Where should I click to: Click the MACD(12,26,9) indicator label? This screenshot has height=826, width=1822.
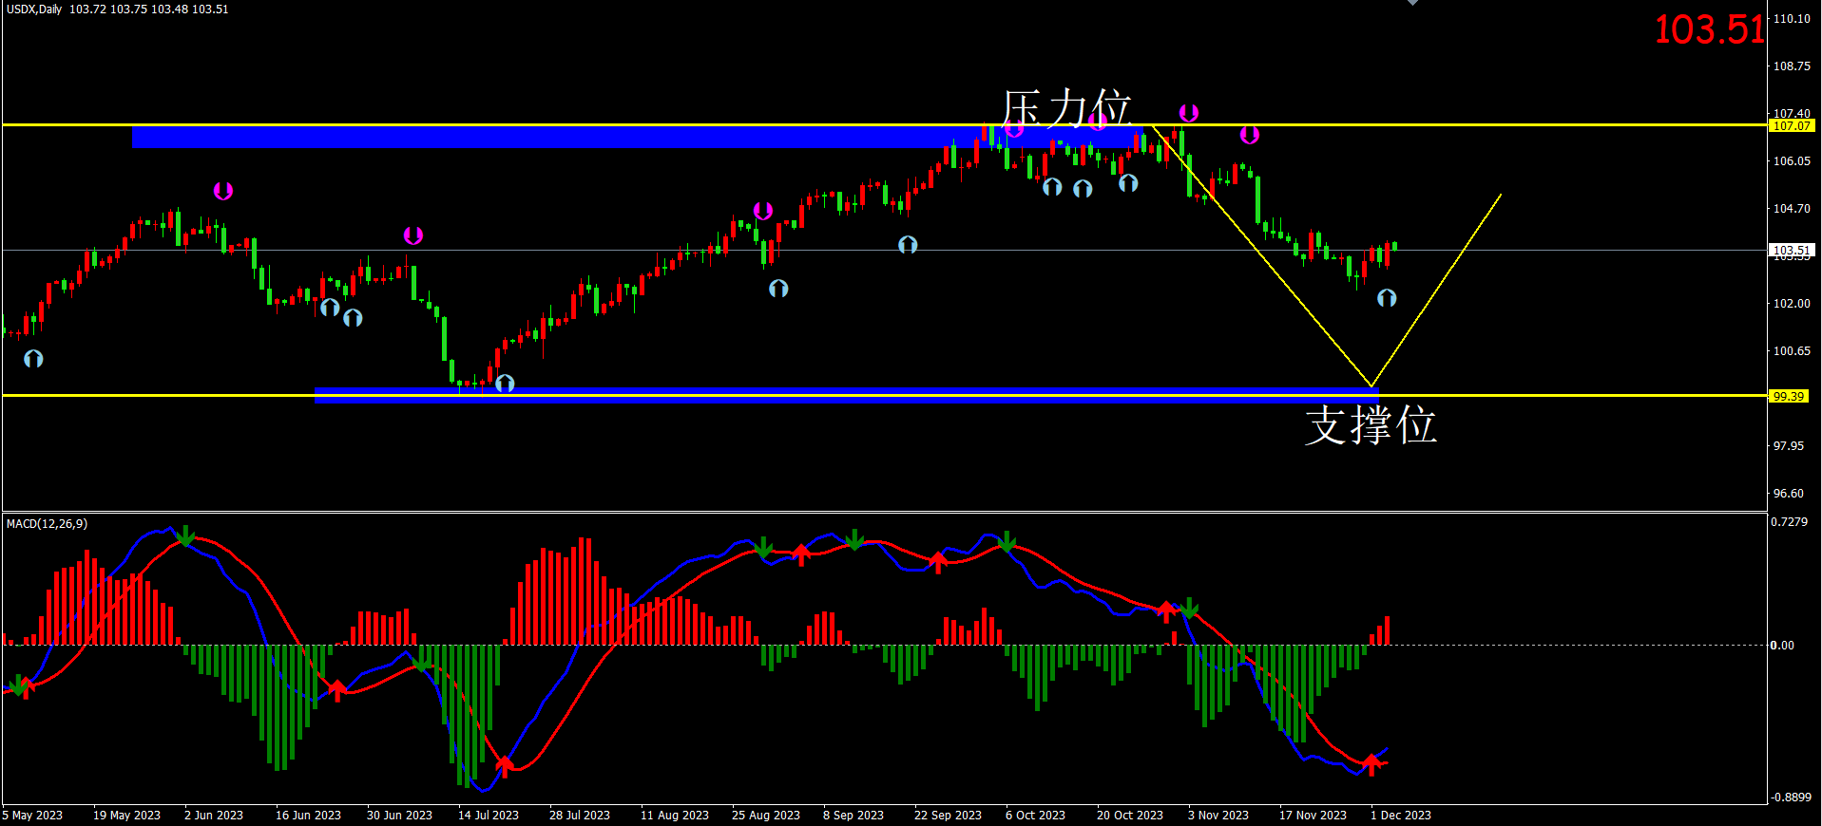[47, 523]
